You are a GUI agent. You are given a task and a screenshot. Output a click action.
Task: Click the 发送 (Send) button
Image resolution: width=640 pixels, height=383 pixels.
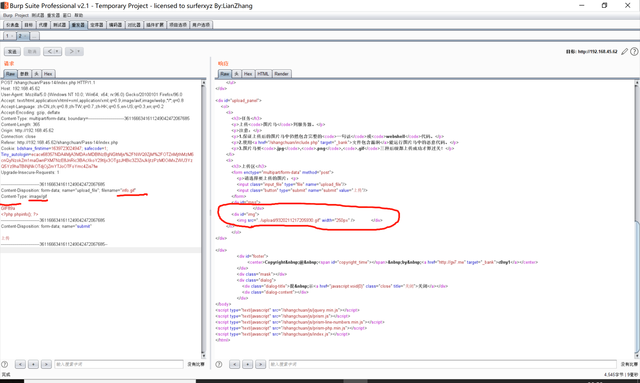12,52
